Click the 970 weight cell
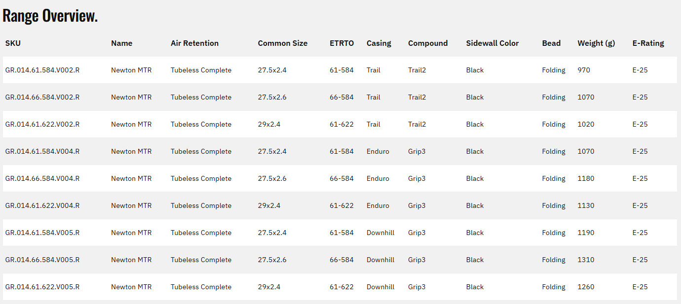This screenshot has height=304, width=681. tap(584, 70)
